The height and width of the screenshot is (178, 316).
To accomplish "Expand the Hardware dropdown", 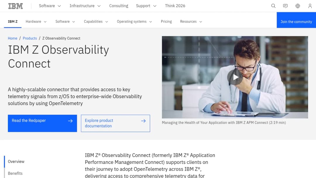I will pyautogui.click(x=36, y=22).
